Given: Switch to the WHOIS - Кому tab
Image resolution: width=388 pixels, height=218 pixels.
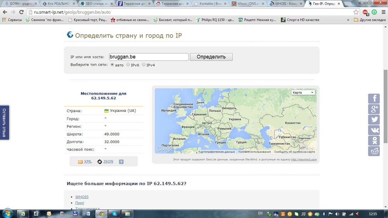Looking at the screenshot, I should 286,4.
